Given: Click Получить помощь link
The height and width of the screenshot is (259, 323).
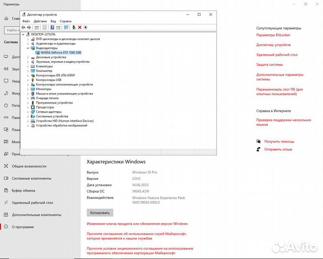Looking at the screenshot, I should (279, 141).
